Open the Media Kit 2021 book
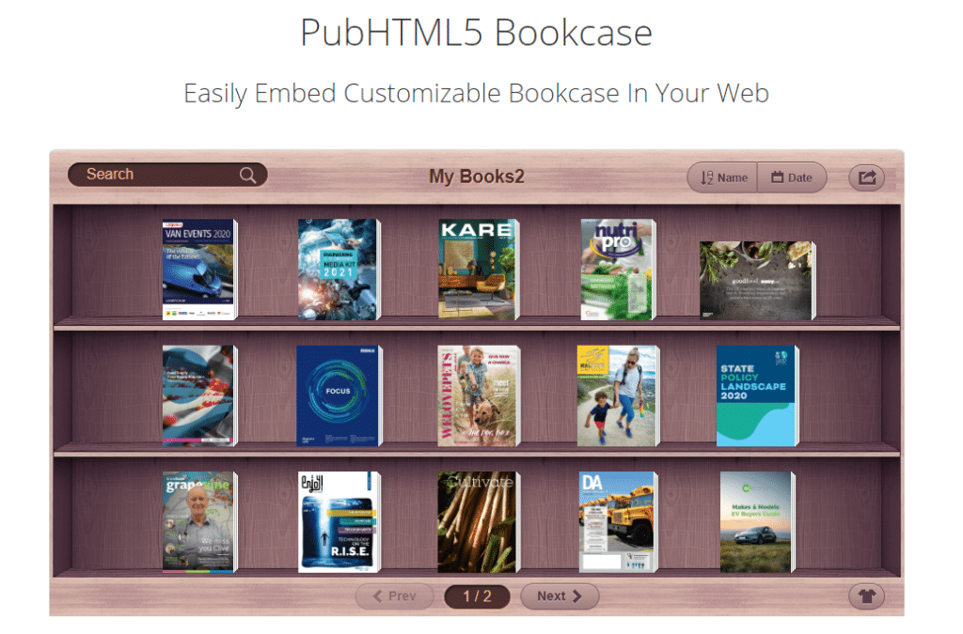The image size is (963, 634). point(338,271)
